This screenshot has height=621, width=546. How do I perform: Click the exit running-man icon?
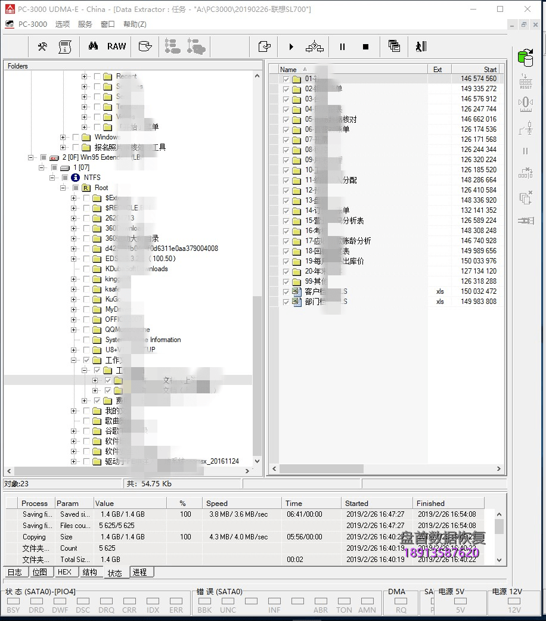coord(421,46)
